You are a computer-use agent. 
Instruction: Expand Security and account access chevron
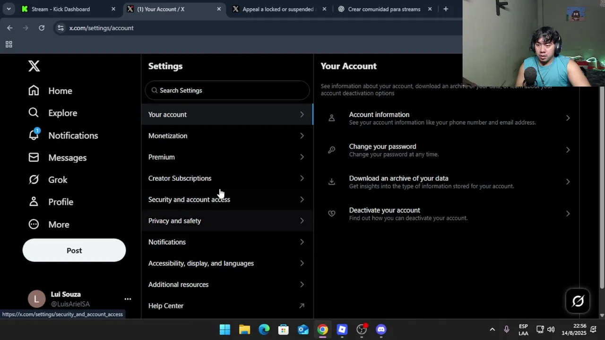(302, 200)
